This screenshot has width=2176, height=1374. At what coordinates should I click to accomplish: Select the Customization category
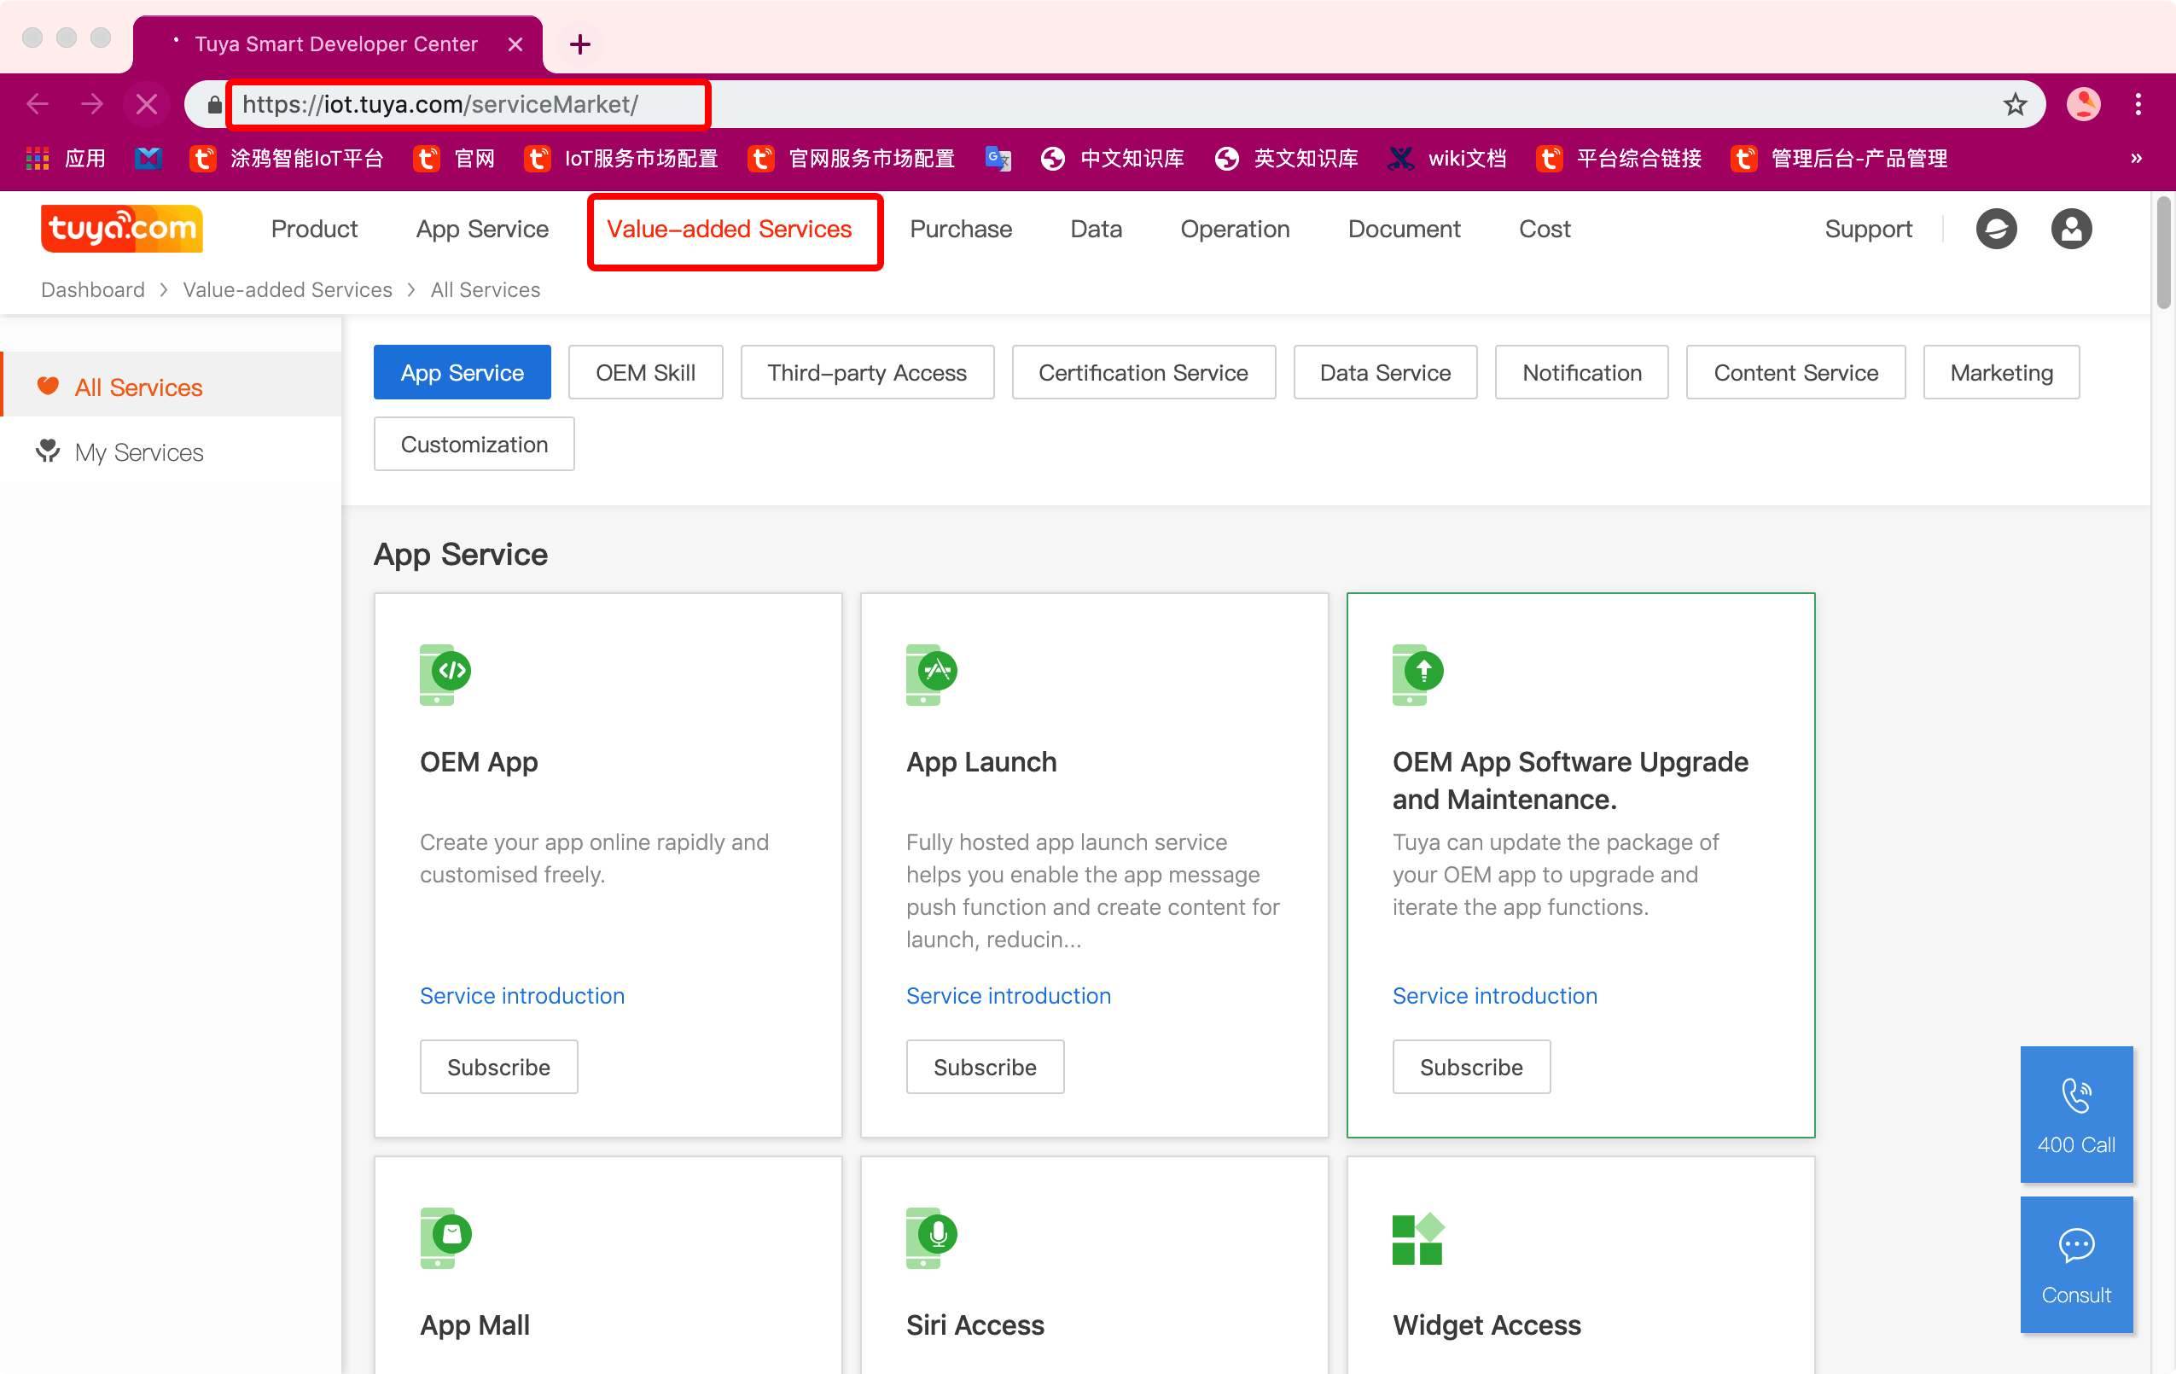point(474,444)
